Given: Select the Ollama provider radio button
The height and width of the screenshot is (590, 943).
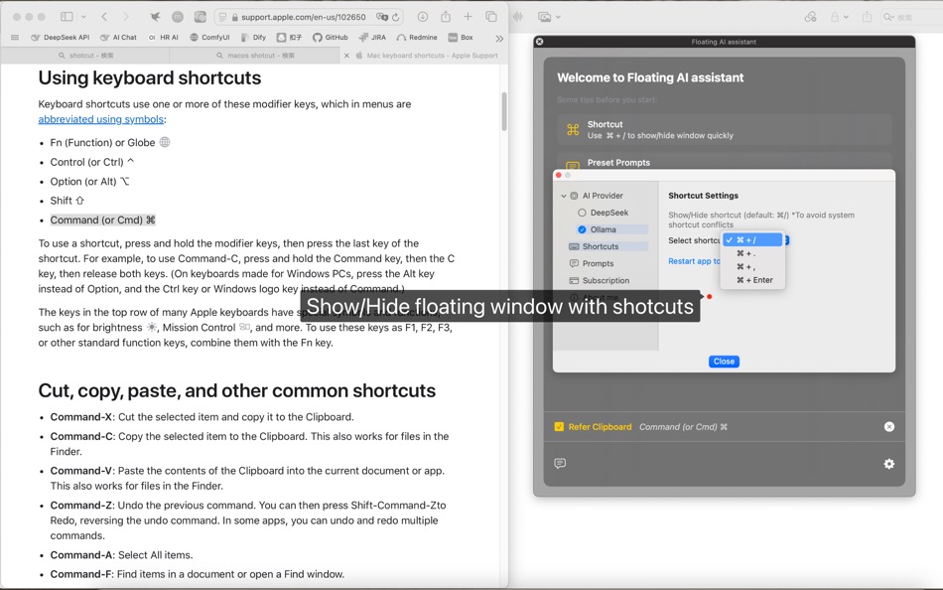Looking at the screenshot, I should coord(582,229).
